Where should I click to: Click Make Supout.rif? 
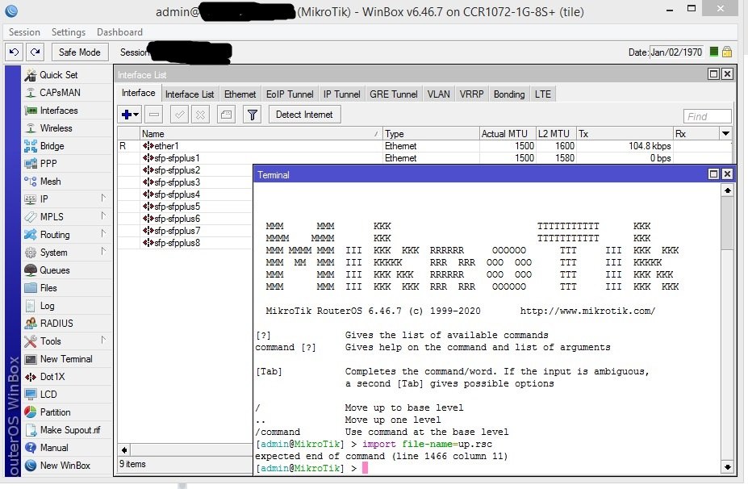[69, 430]
